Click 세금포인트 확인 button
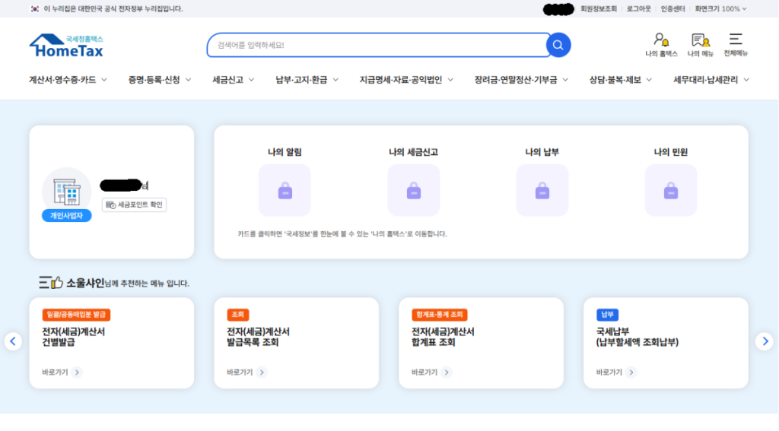Screen dimensions: 779x431 134,205
